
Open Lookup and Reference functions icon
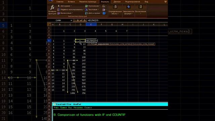point(104,6)
